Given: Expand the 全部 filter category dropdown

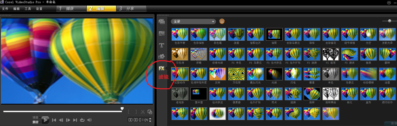Looking at the screenshot, I should pos(193,21).
